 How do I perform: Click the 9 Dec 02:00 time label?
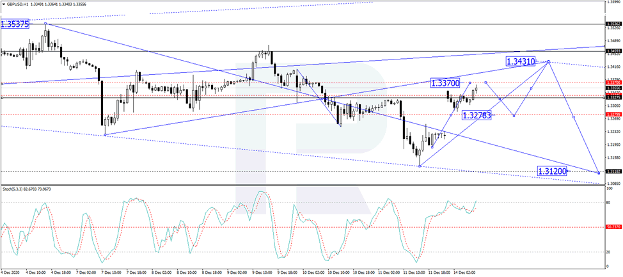[239, 273]
